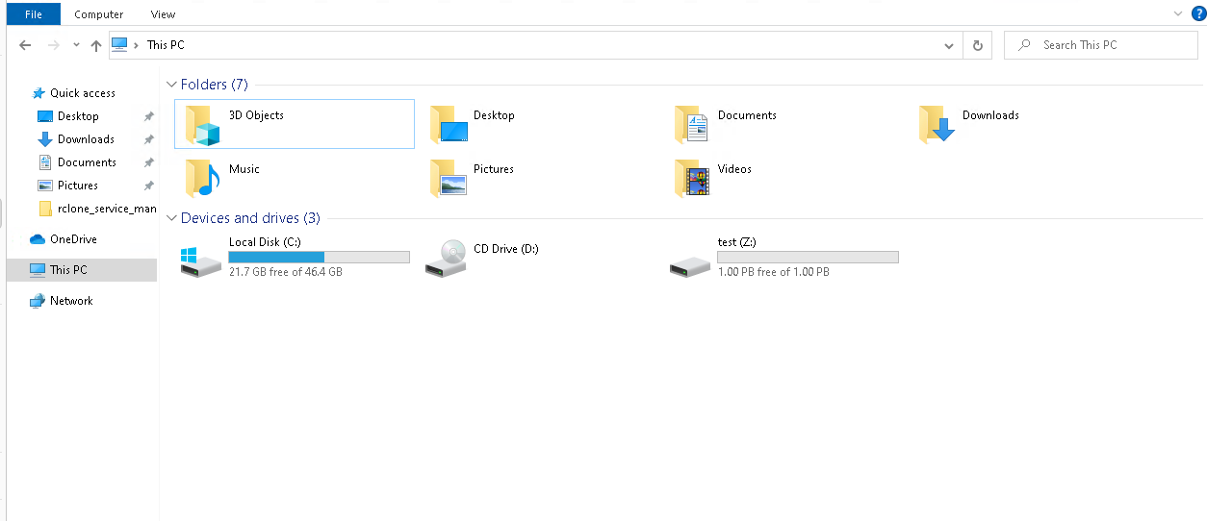Image resolution: width=1207 pixels, height=521 pixels.
Task: Click 'Quick access' in navigation pane
Action: pyautogui.click(x=83, y=93)
